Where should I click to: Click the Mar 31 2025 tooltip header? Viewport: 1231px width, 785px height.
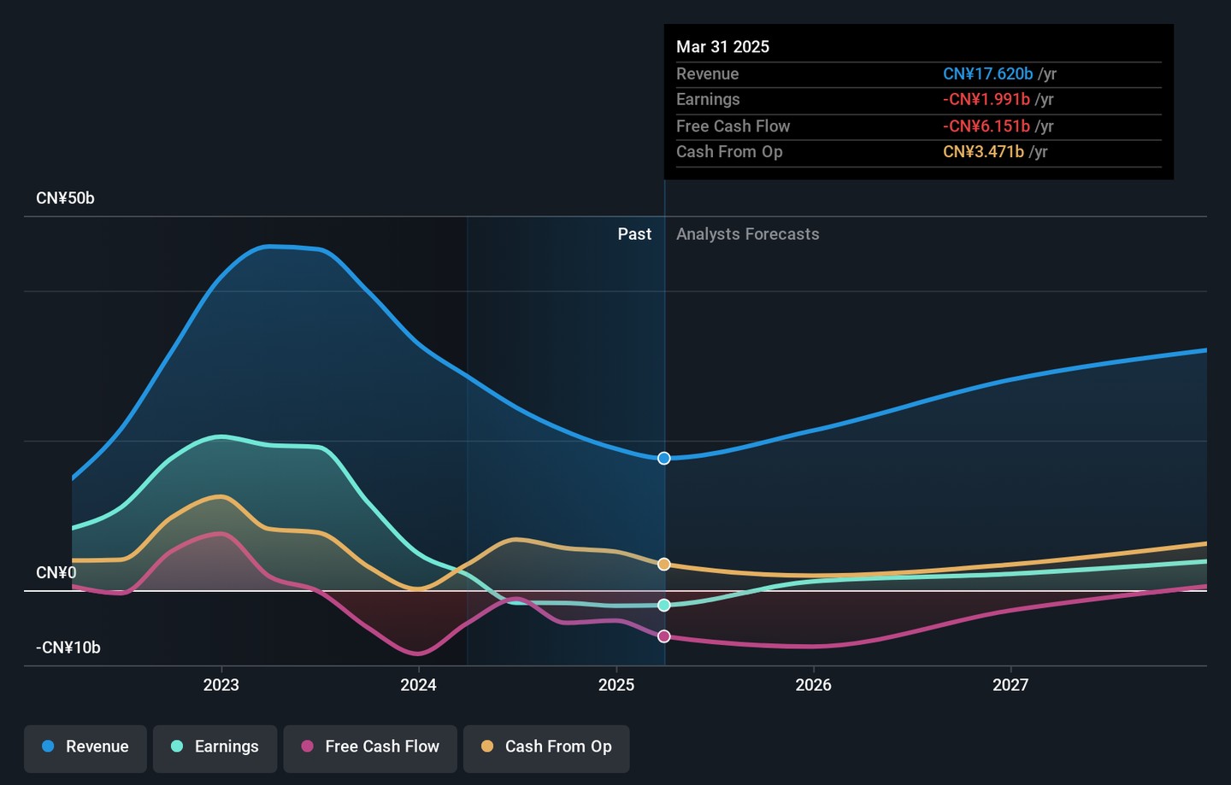pyautogui.click(x=723, y=47)
